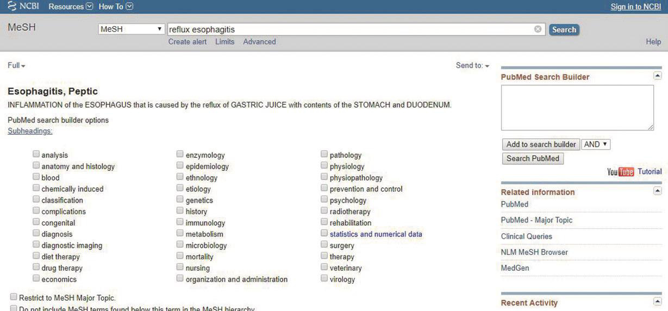Viewport: 668px width, 311px height.
Task: Open Clinical Queries link
Action: pyautogui.click(x=527, y=237)
